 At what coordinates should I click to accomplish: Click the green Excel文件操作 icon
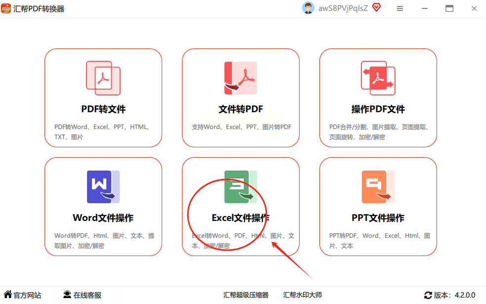(x=241, y=187)
